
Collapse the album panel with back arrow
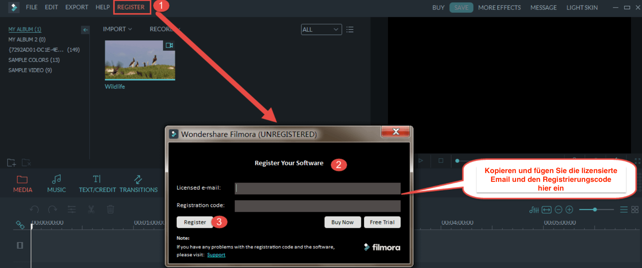[x=85, y=30]
